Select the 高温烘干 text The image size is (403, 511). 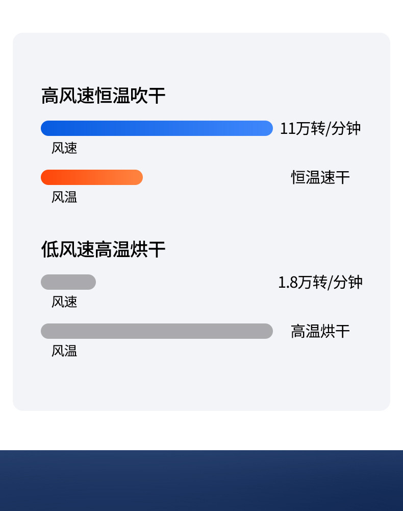[x=320, y=331]
